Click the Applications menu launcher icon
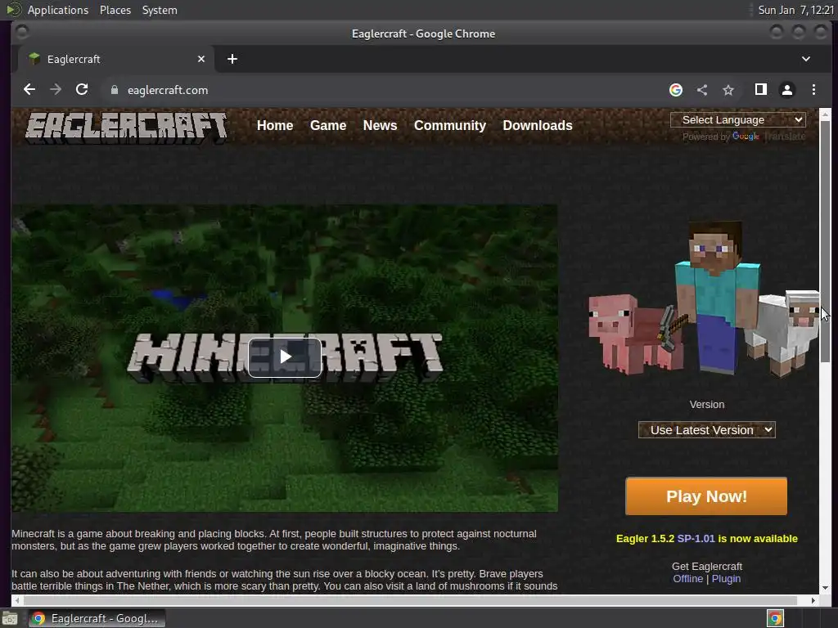 pos(13,10)
